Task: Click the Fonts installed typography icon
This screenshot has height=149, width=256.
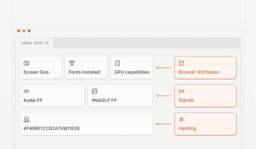Action: 72,63
